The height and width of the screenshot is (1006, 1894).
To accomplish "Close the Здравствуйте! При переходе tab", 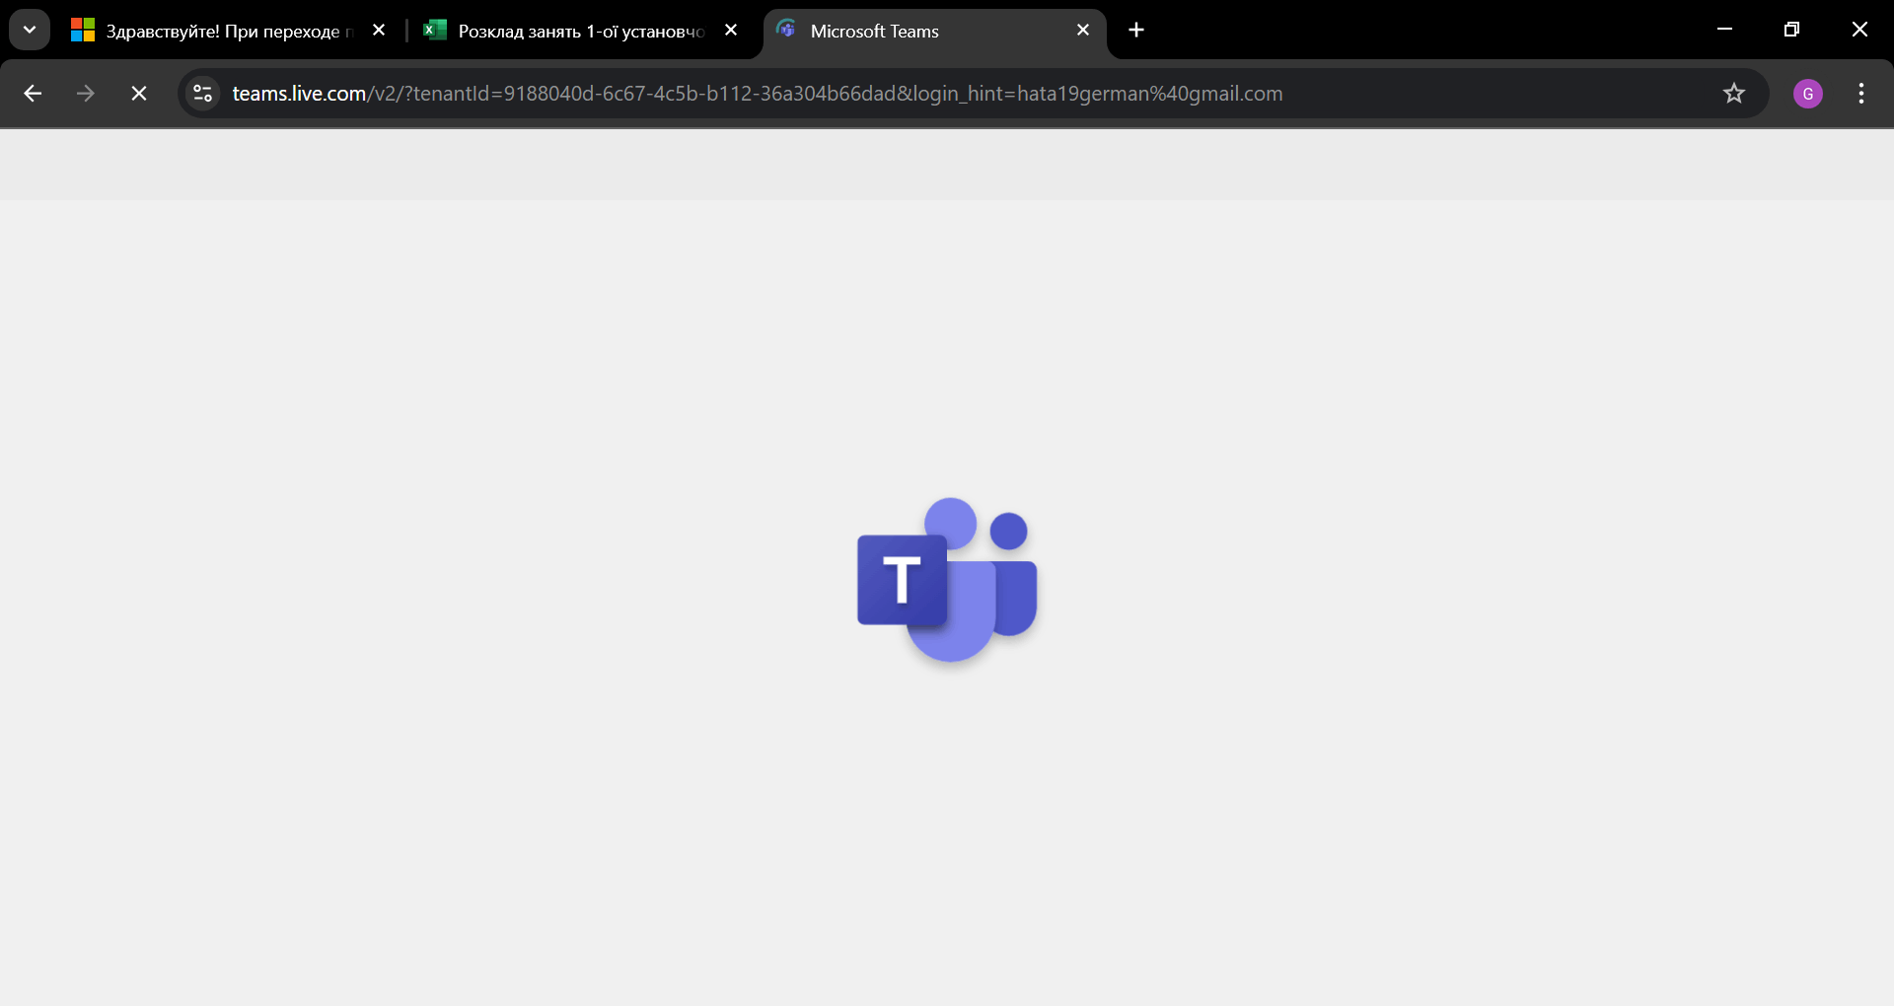I will pos(379,31).
